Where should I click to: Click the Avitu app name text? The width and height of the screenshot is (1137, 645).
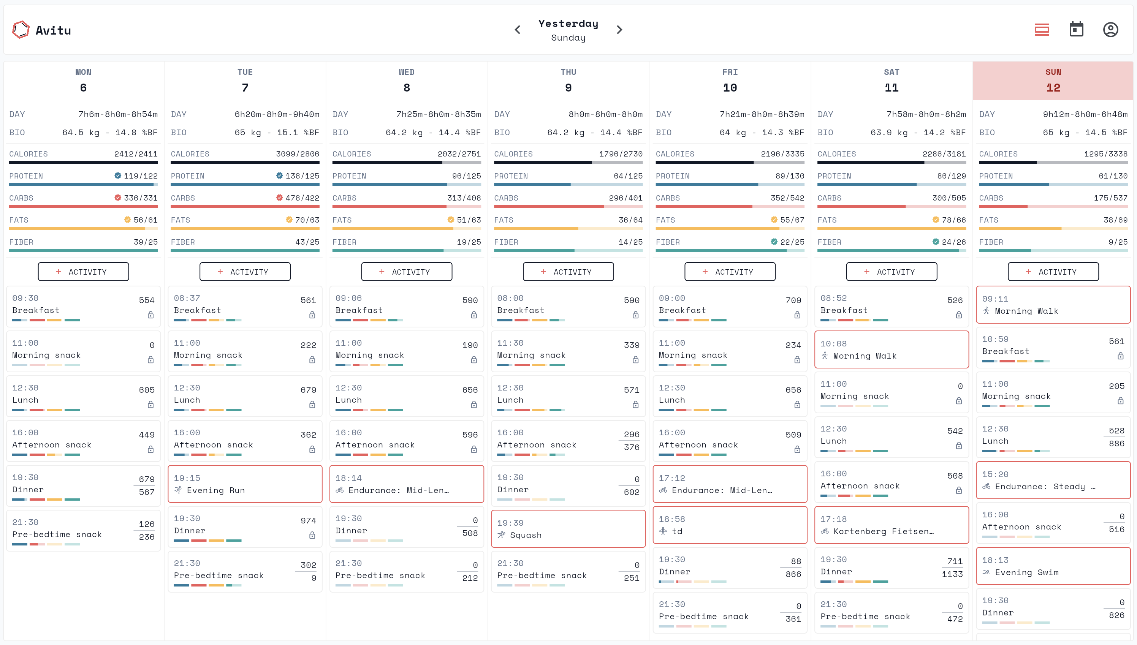click(53, 30)
